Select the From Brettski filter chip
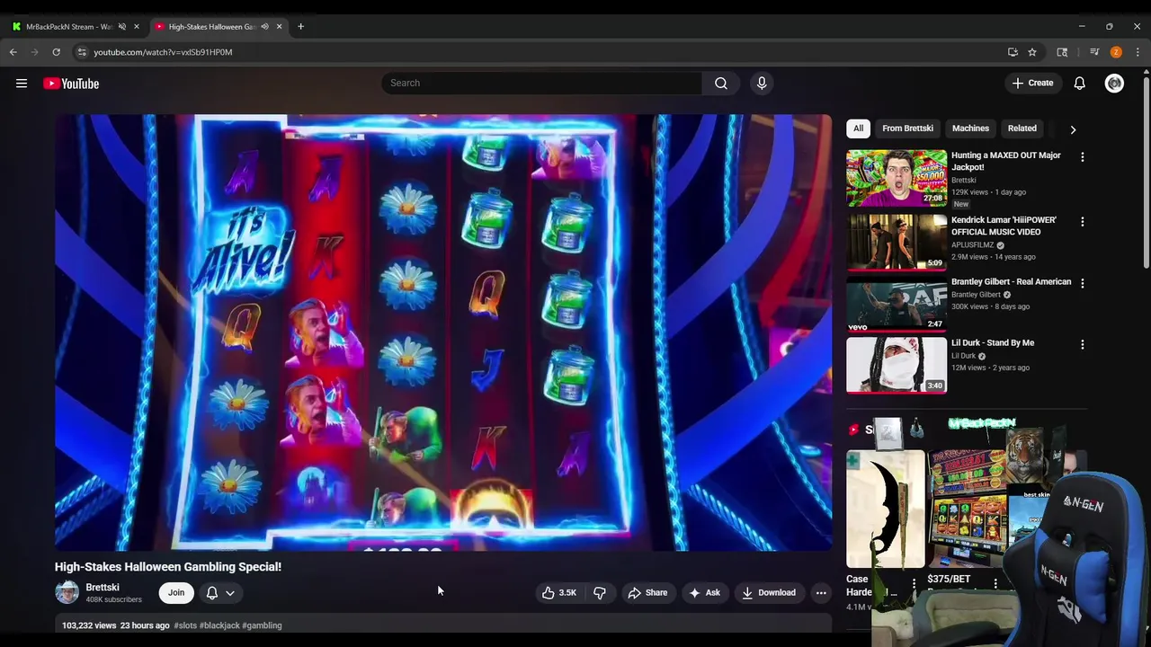This screenshot has height=647, width=1151. click(x=907, y=129)
